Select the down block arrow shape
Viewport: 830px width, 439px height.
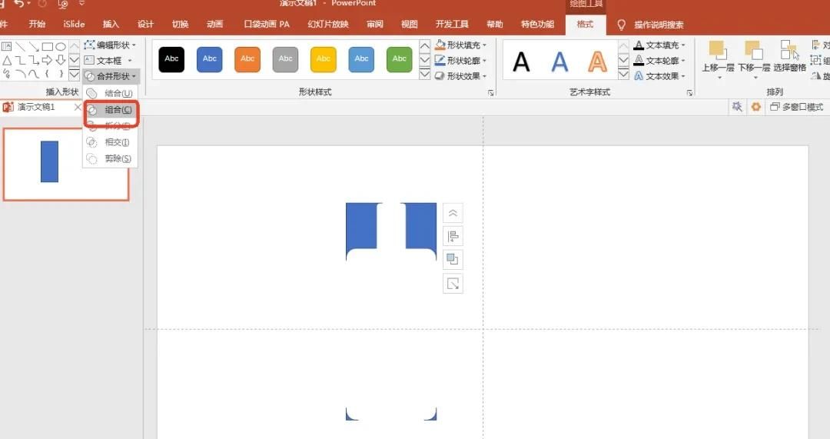pos(61,61)
